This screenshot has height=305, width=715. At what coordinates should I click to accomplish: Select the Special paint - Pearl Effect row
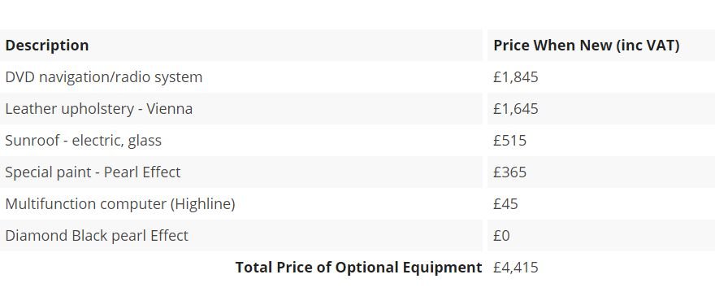357,172
